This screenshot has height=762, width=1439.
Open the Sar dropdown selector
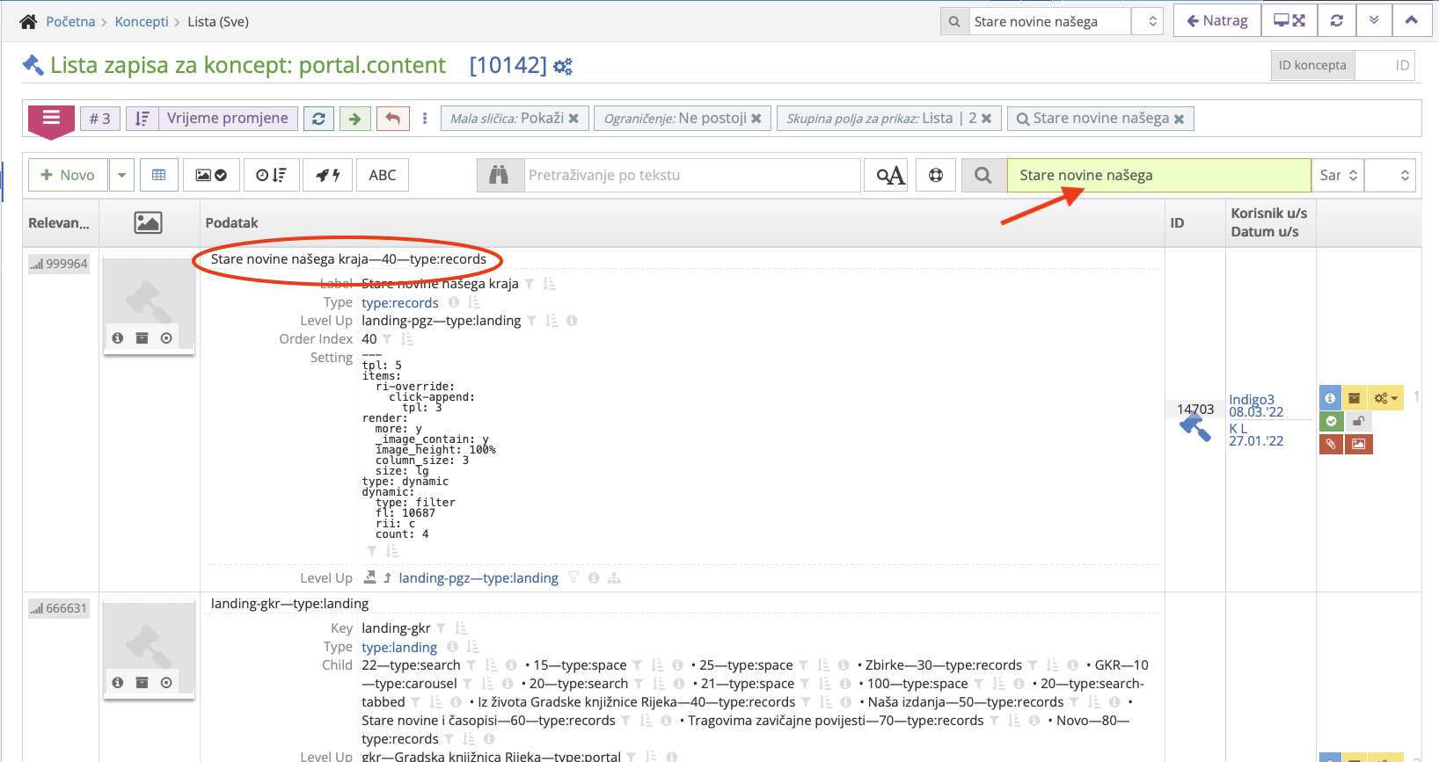(1338, 175)
